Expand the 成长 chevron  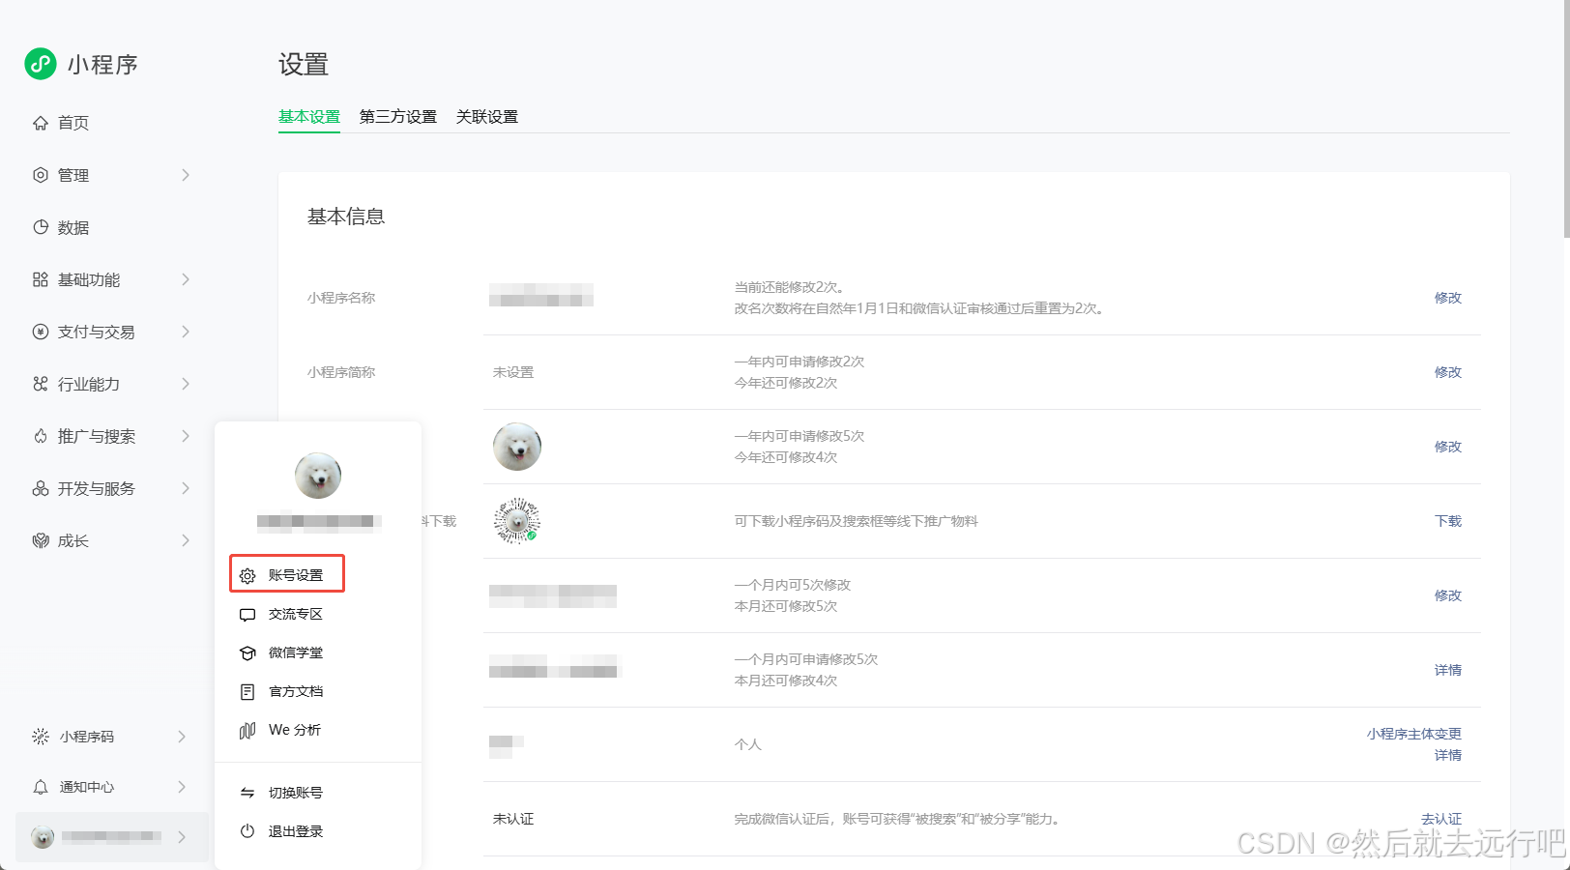[x=186, y=540]
